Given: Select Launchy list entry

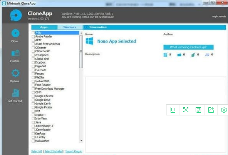Looking at the screenshot, I should tap(40, 137).
